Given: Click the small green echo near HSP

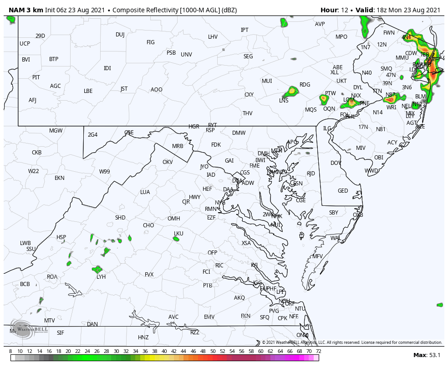Looking at the screenshot, I should (71, 255).
